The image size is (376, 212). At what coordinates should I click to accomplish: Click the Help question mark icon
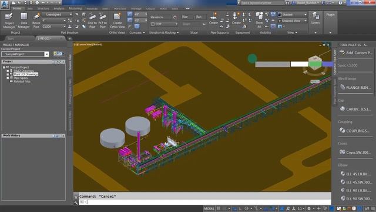pyautogui.click(x=340, y=3)
